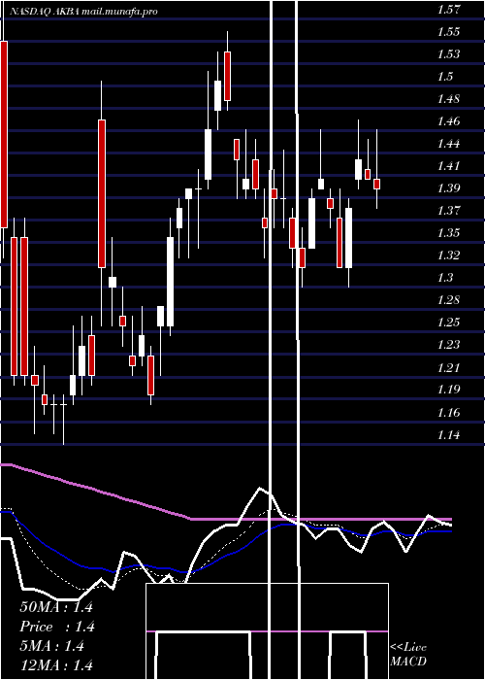Viewport: 485px width, 680px height.
Task: Click the 1.32 price axis label
Action: [x=448, y=255]
